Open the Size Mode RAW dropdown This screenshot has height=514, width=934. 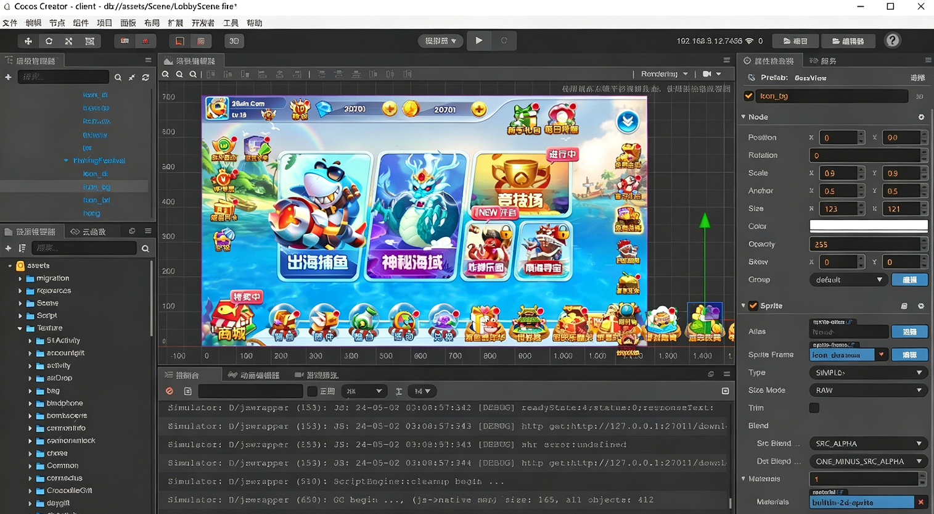tap(867, 391)
